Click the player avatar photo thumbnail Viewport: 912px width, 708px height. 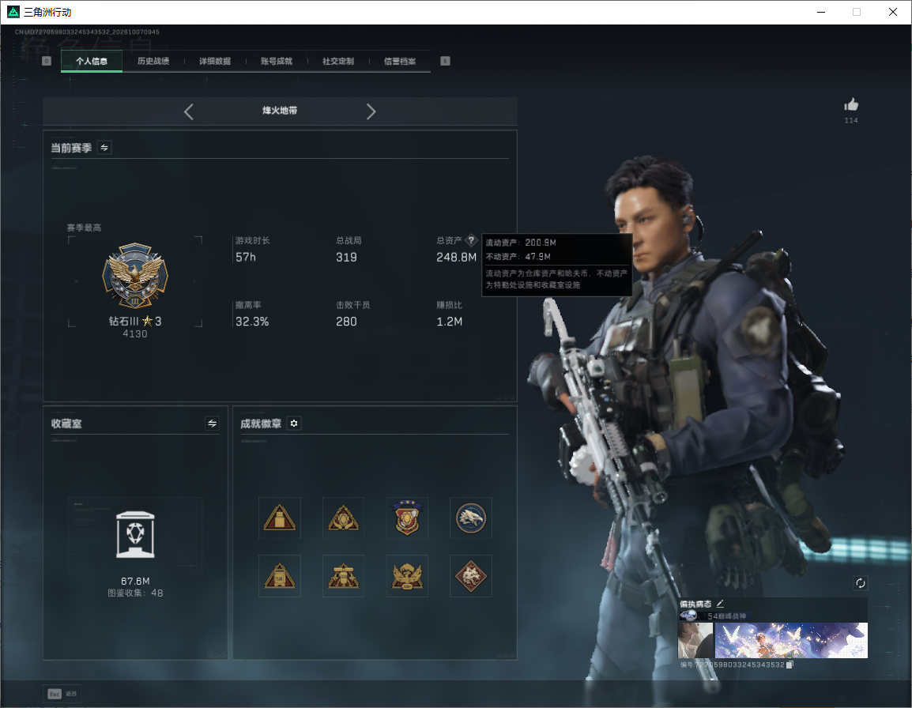click(695, 641)
